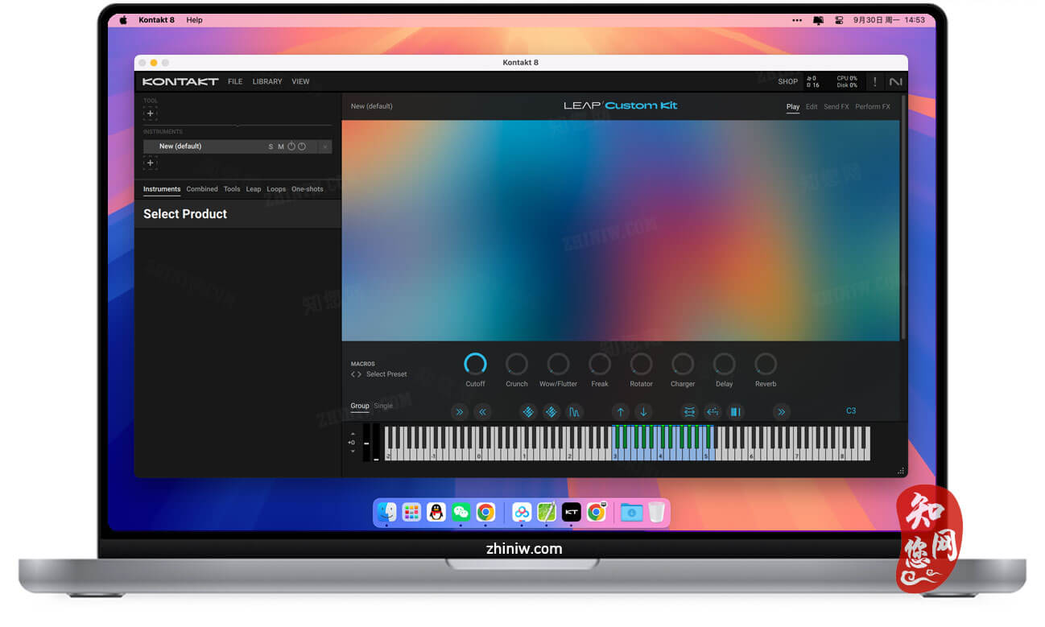
Task: Open the SHOP link
Action: point(787,81)
